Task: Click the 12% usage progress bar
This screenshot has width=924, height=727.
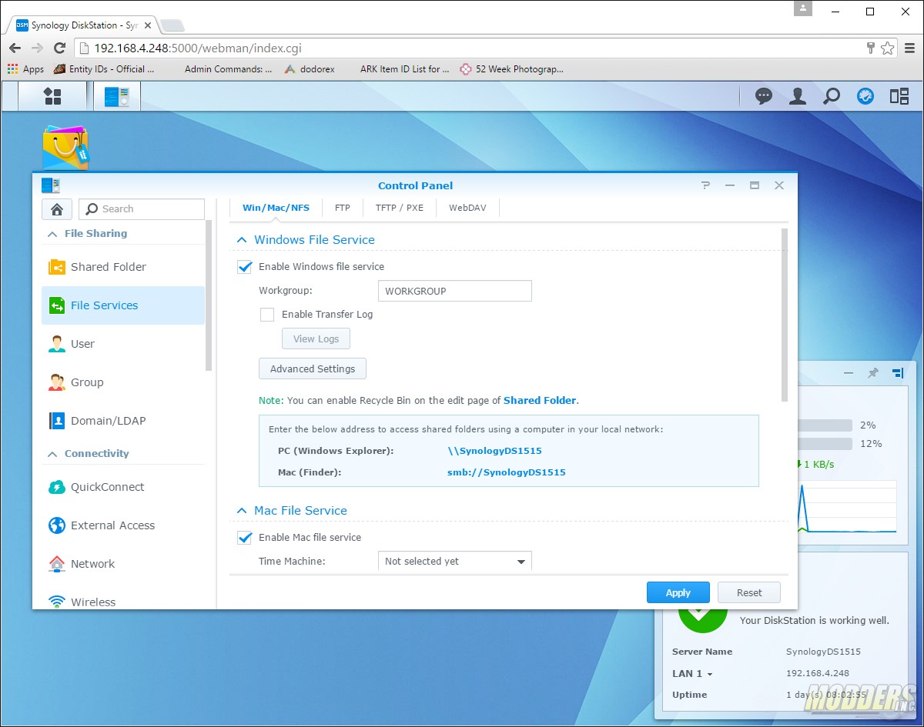Action: point(825,444)
